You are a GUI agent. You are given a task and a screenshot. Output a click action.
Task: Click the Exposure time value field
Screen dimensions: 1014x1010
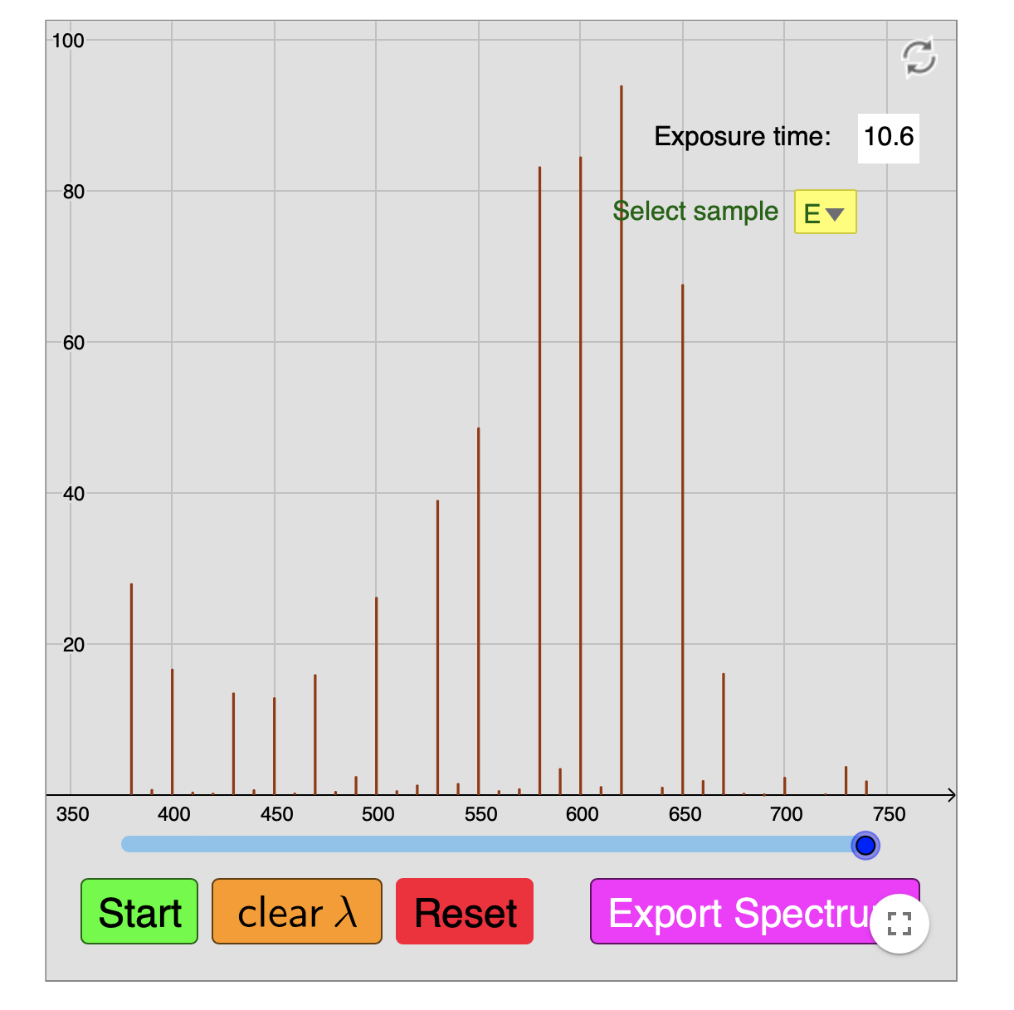[888, 136]
